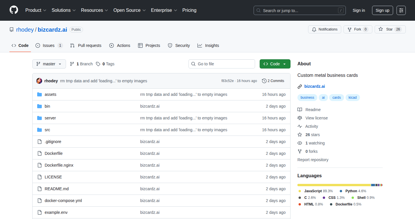
Task: Open the Dockerfile file name
Action: click(x=54, y=153)
